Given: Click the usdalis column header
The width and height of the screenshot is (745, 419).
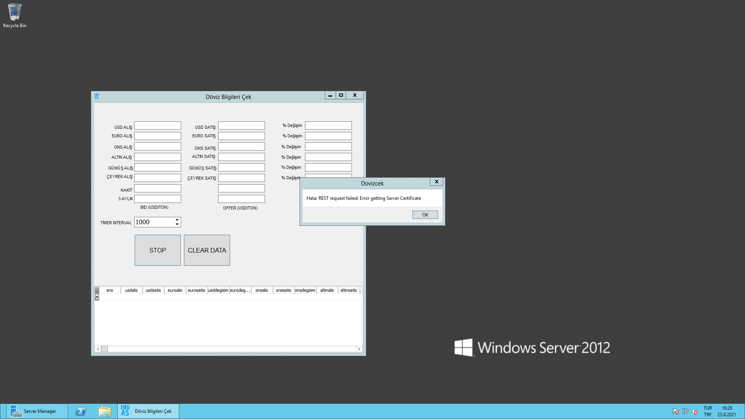Looking at the screenshot, I should (131, 290).
